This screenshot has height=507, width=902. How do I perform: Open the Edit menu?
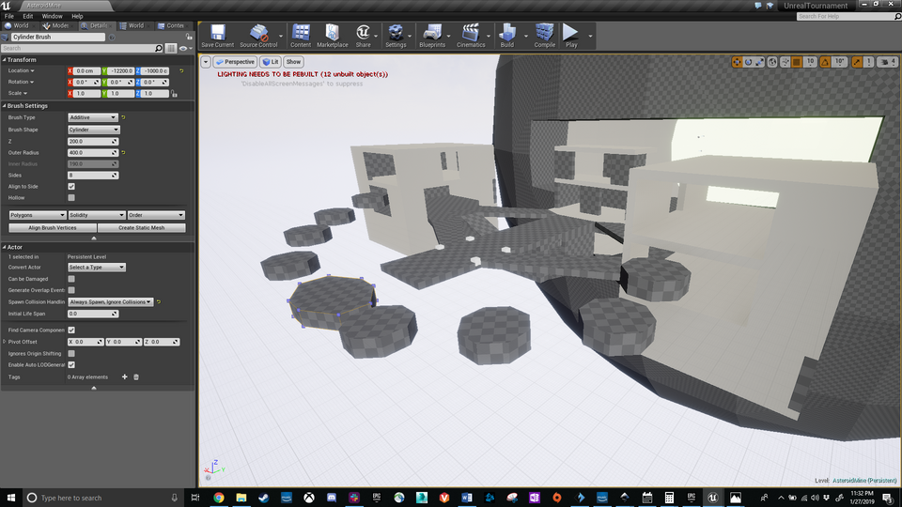[x=27, y=16]
